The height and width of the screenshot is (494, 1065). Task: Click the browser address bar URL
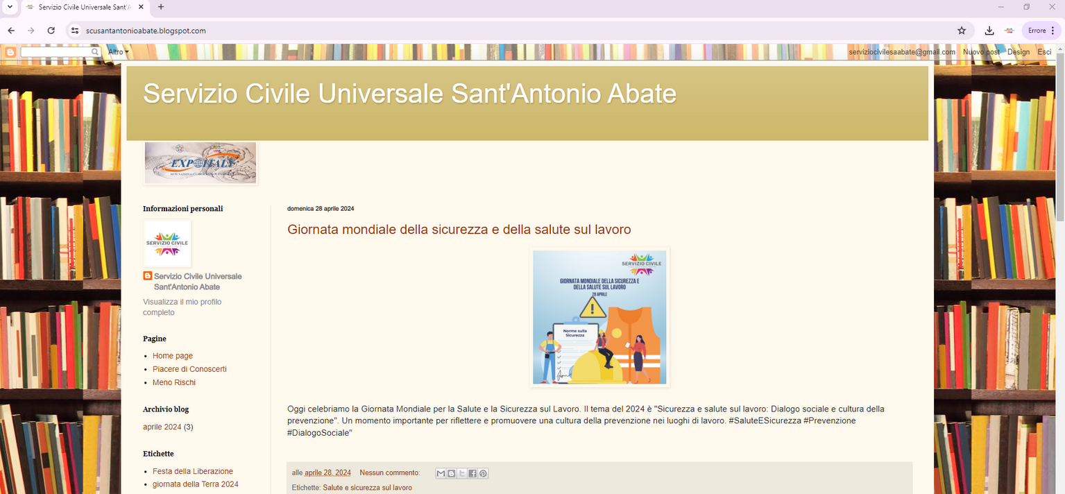tap(146, 31)
